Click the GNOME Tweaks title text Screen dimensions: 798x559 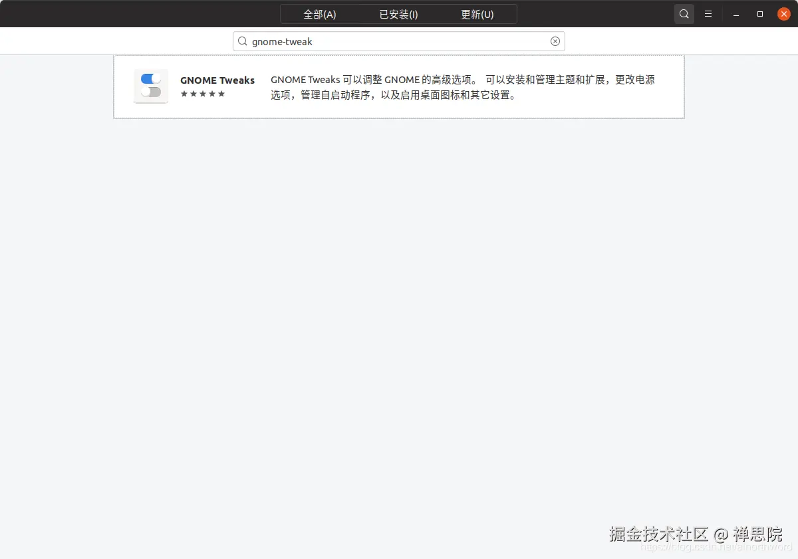(x=217, y=80)
